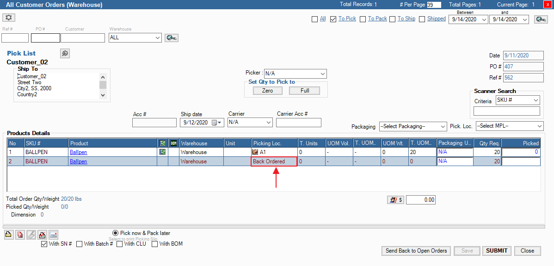Open the Ballpen product link in row 1

[x=78, y=152]
